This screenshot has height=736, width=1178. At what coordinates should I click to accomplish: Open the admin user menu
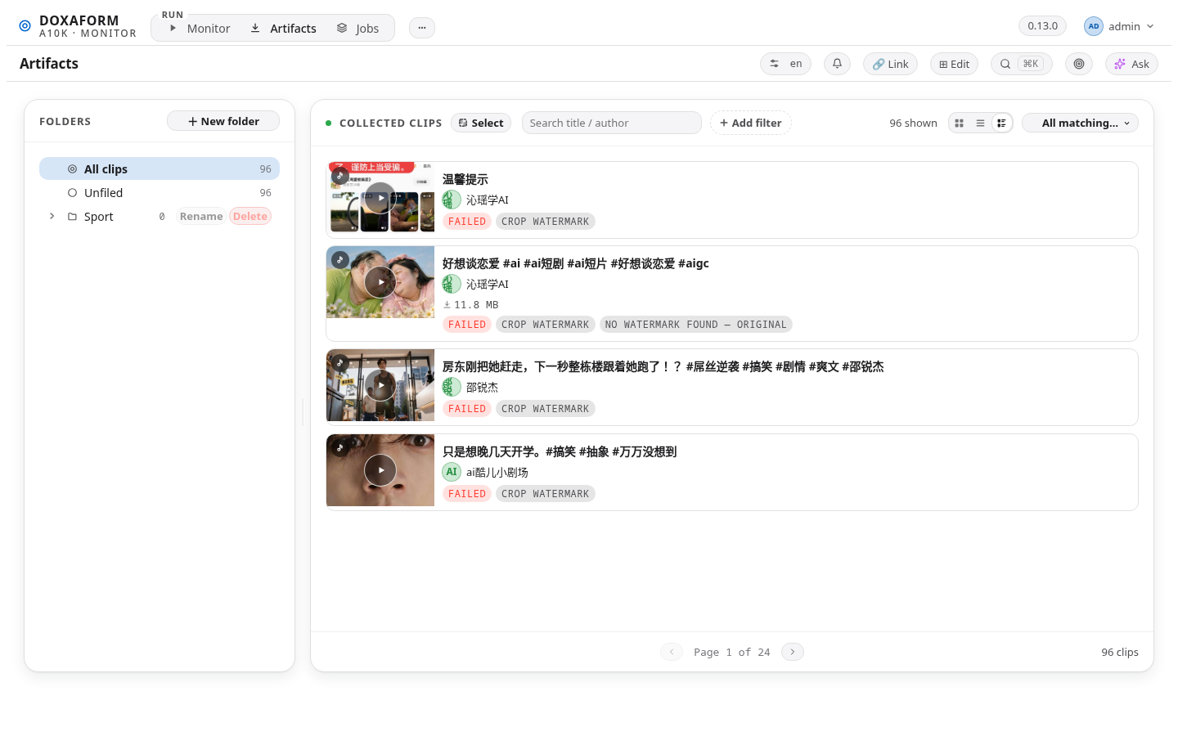click(x=1119, y=26)
